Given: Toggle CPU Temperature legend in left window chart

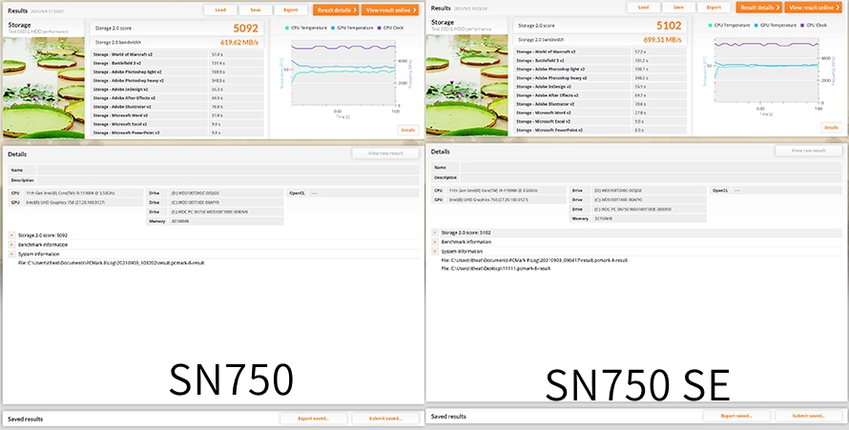Looking at the screenshot, I should point(305,28).
